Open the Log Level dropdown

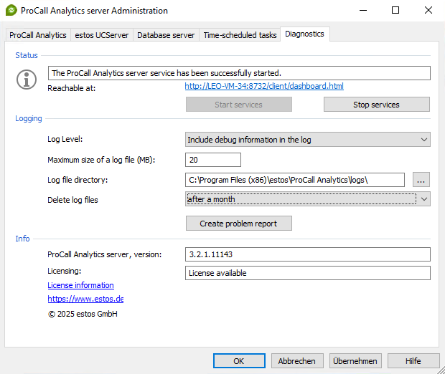[x=307, y=140]
